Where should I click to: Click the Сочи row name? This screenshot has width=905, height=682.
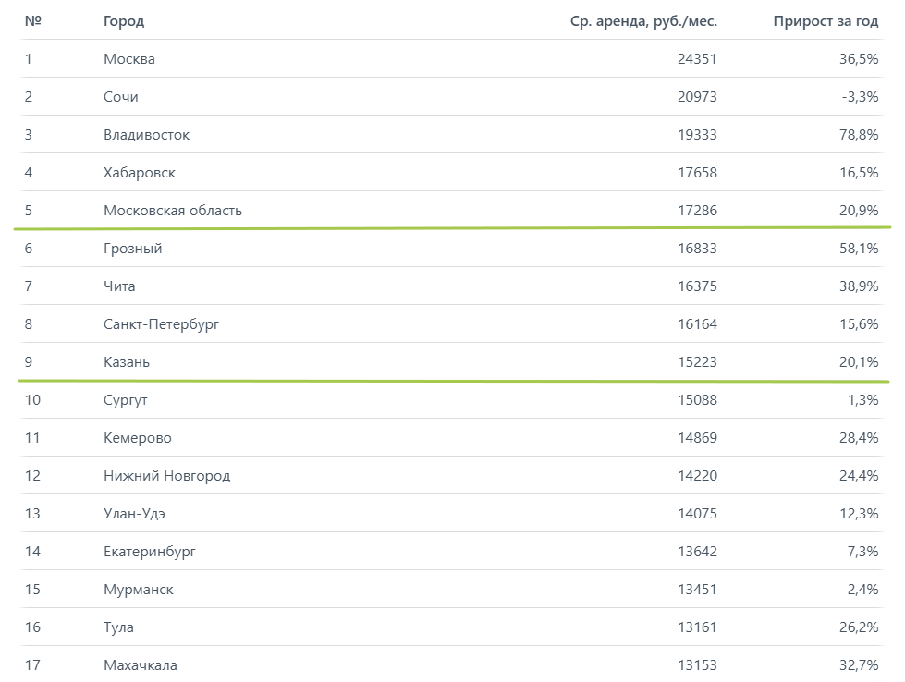[x=121, y=97]
